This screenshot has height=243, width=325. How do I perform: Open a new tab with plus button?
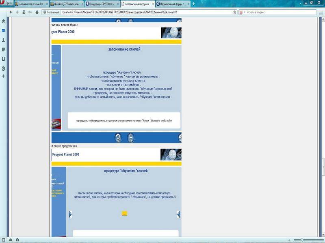pyautogui.click(x=193, y=3)
